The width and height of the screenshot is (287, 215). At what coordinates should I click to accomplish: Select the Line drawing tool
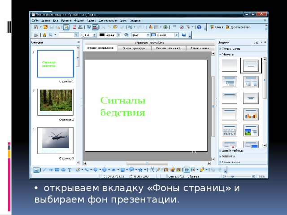pyautogui.click(x=44, y=170)
